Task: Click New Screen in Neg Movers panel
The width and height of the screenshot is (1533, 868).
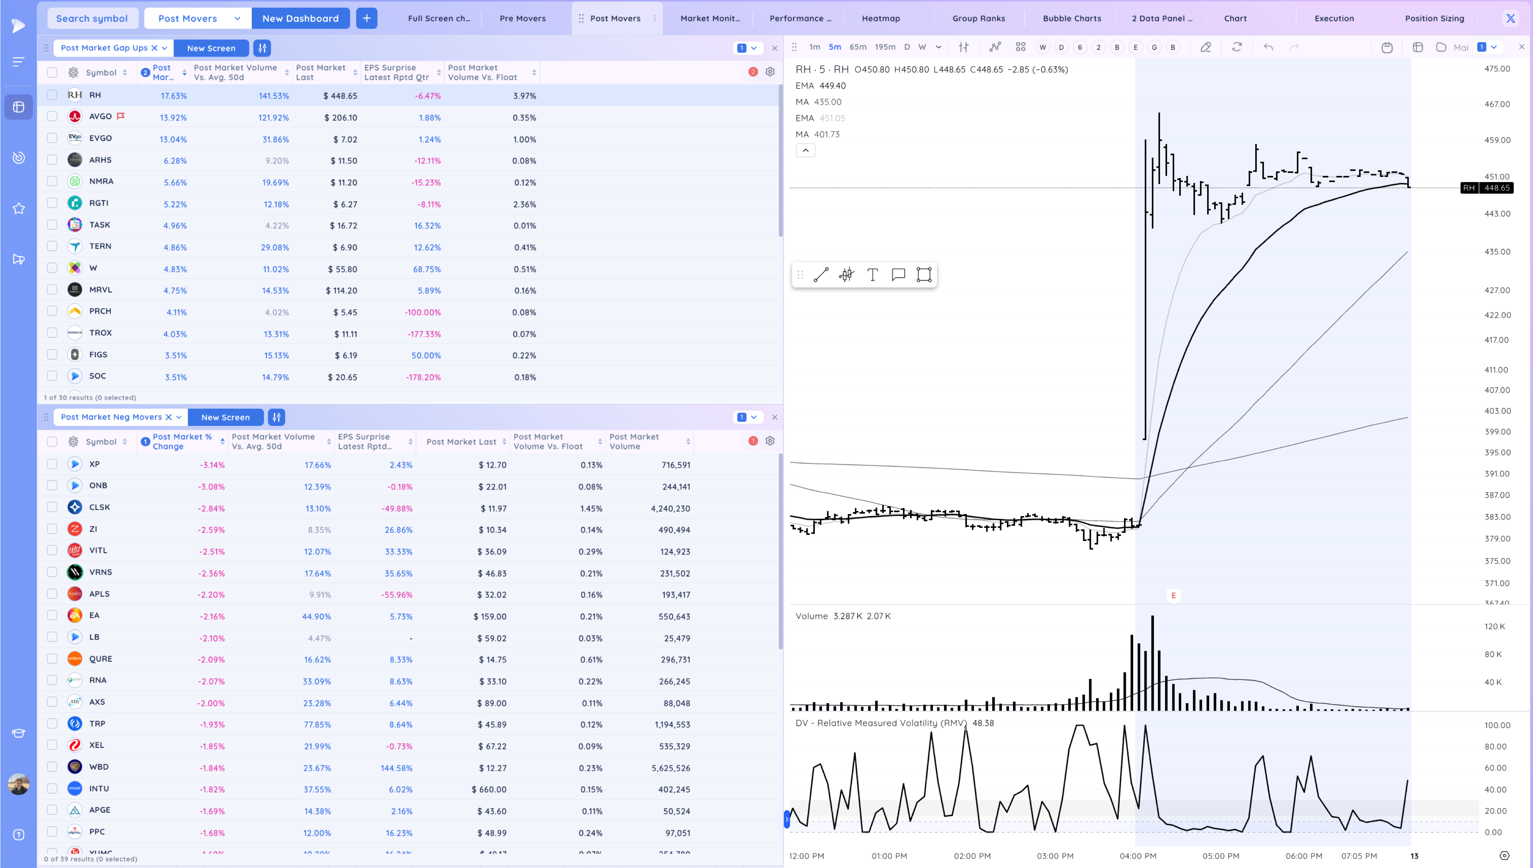Action: click(226, 417)
